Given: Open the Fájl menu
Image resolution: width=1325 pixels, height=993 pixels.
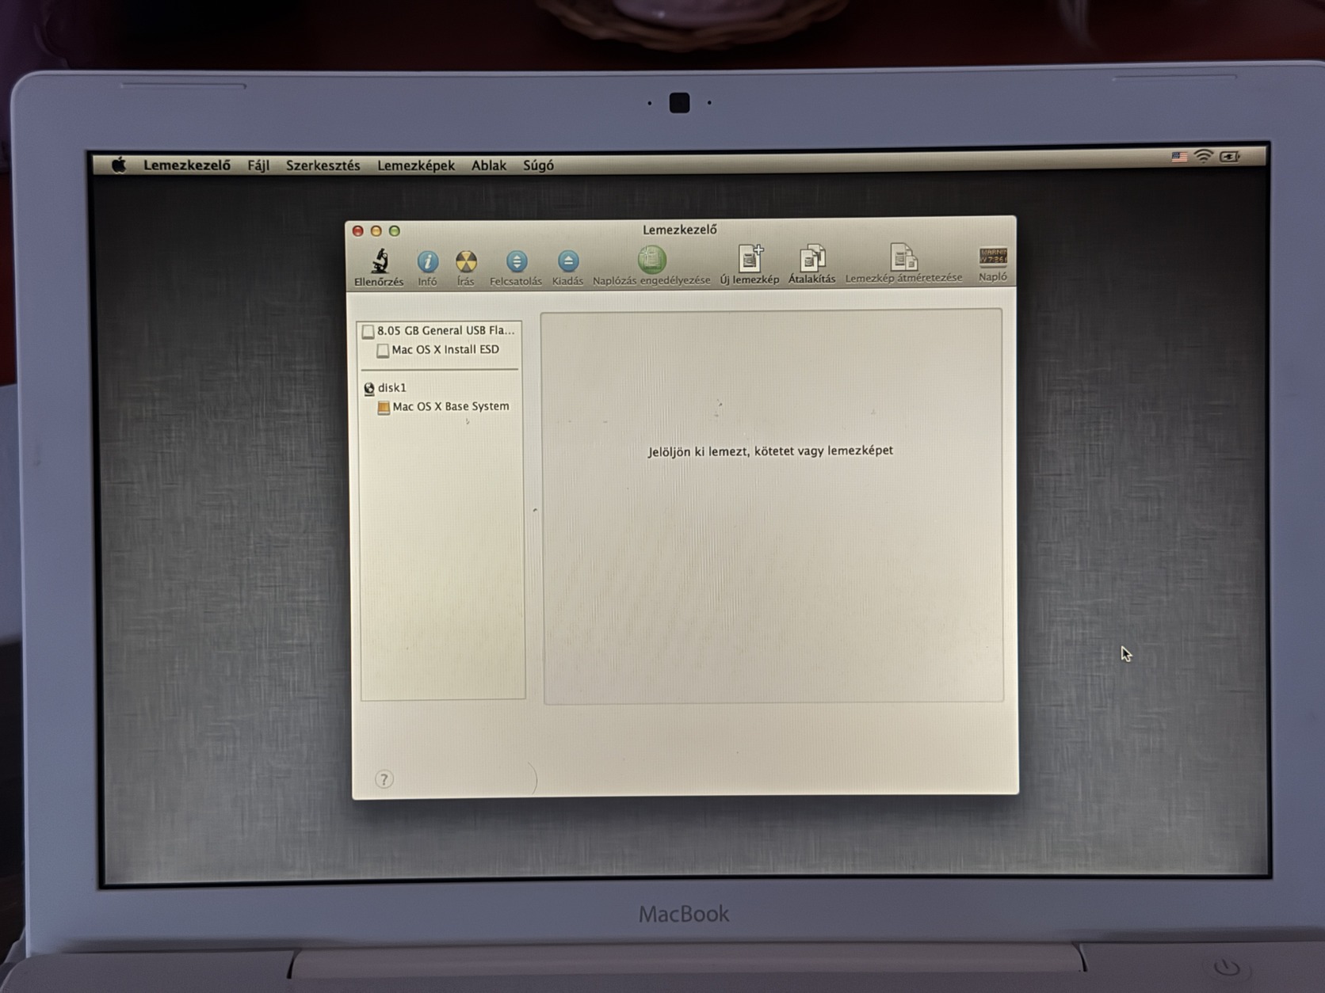Looking at the screenshot, I should pyautogui.click(x=258, y=165).
